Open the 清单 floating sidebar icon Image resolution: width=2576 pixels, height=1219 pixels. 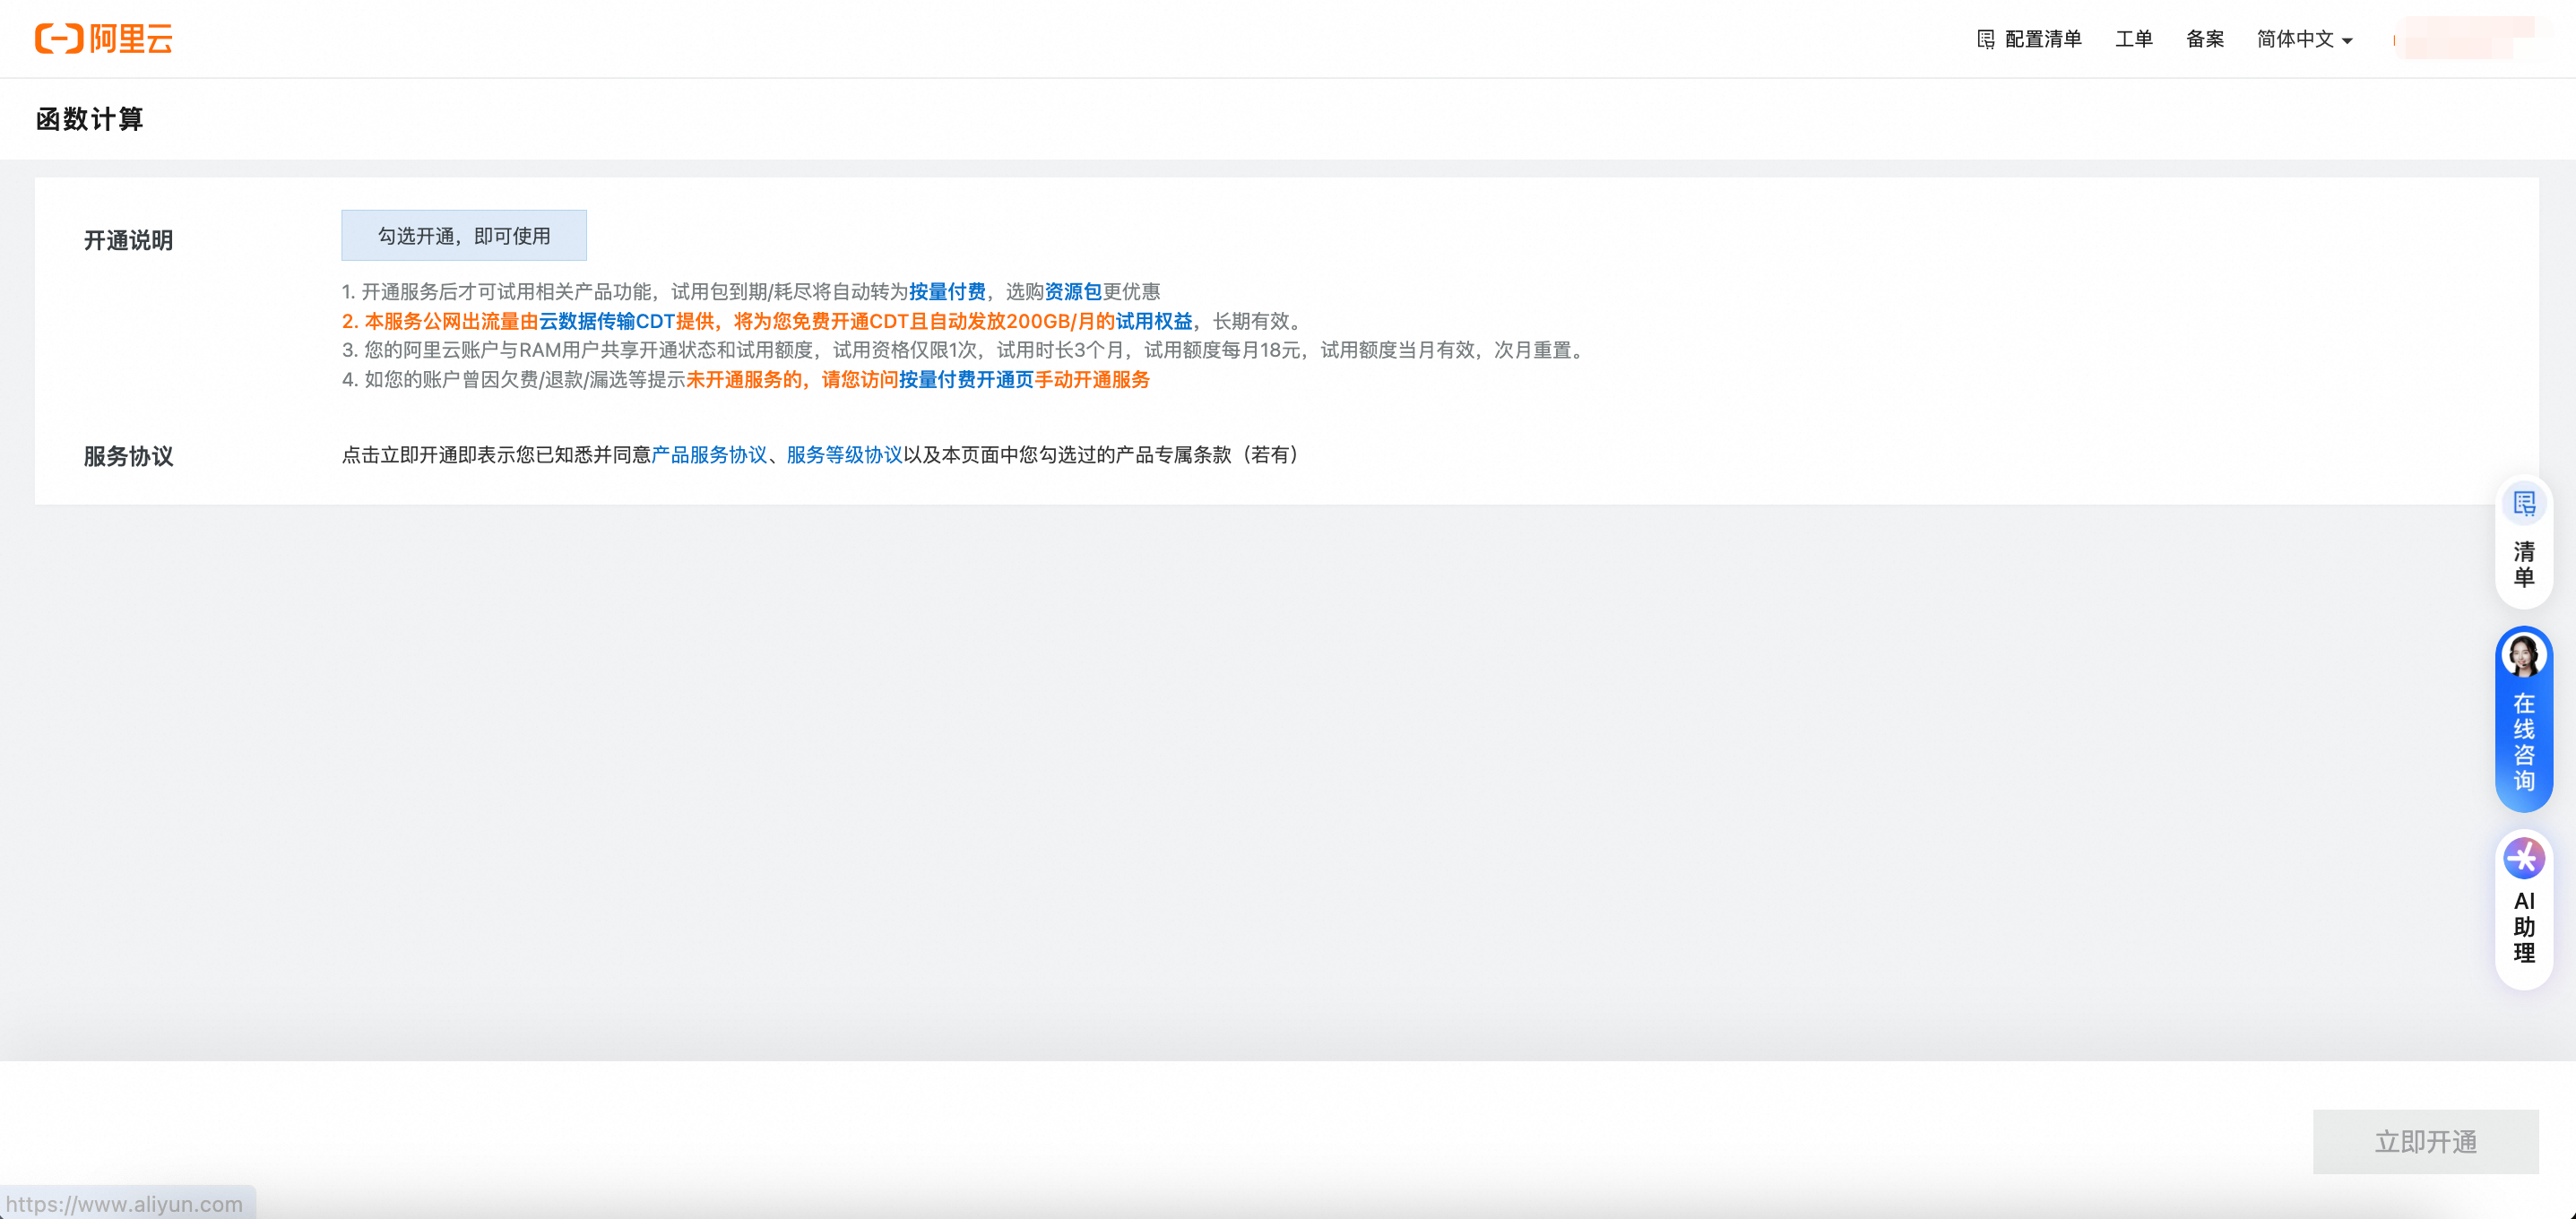click(2523, 505)
